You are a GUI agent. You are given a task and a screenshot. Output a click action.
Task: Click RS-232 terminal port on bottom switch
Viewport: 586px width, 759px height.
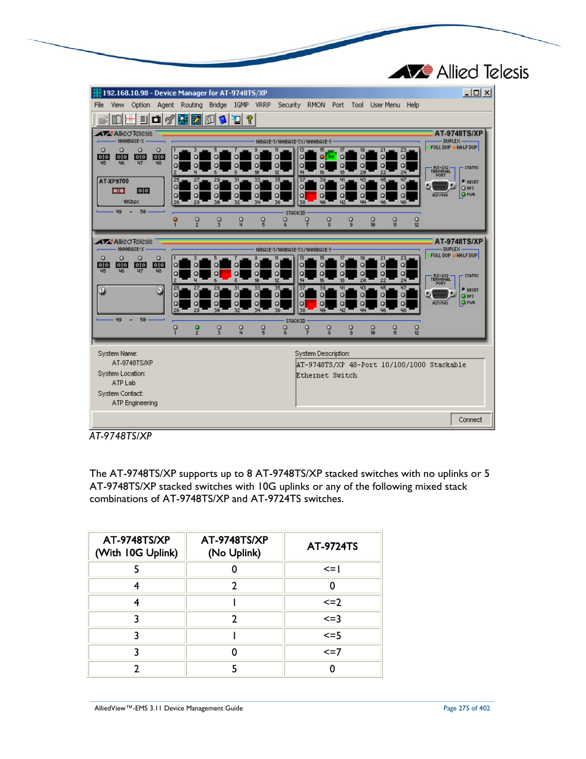440,293
